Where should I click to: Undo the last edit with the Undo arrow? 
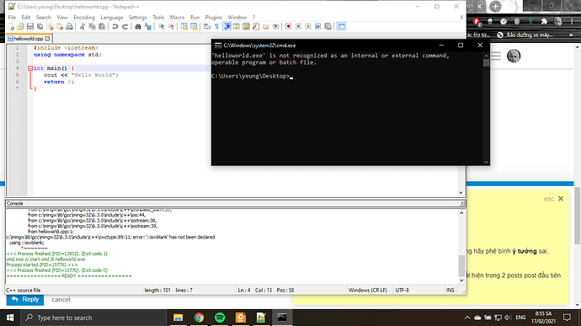coord(115,27)
